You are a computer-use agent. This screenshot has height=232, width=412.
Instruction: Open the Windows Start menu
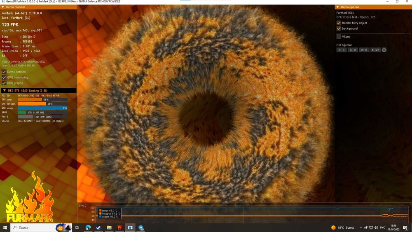[5, 227]
